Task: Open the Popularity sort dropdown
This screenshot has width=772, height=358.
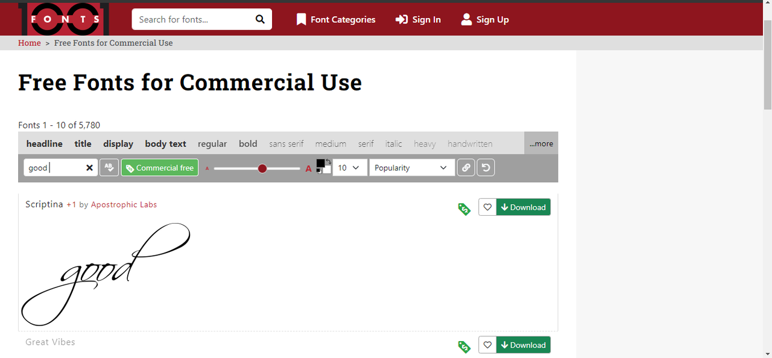Action: (x=411, y=168)
